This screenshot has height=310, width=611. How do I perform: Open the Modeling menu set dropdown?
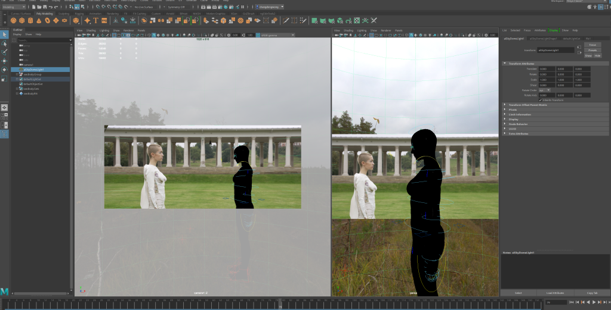tap(13, 7)
